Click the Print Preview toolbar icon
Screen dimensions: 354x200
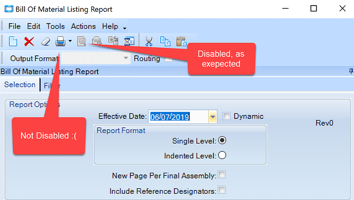pos(82,42)
